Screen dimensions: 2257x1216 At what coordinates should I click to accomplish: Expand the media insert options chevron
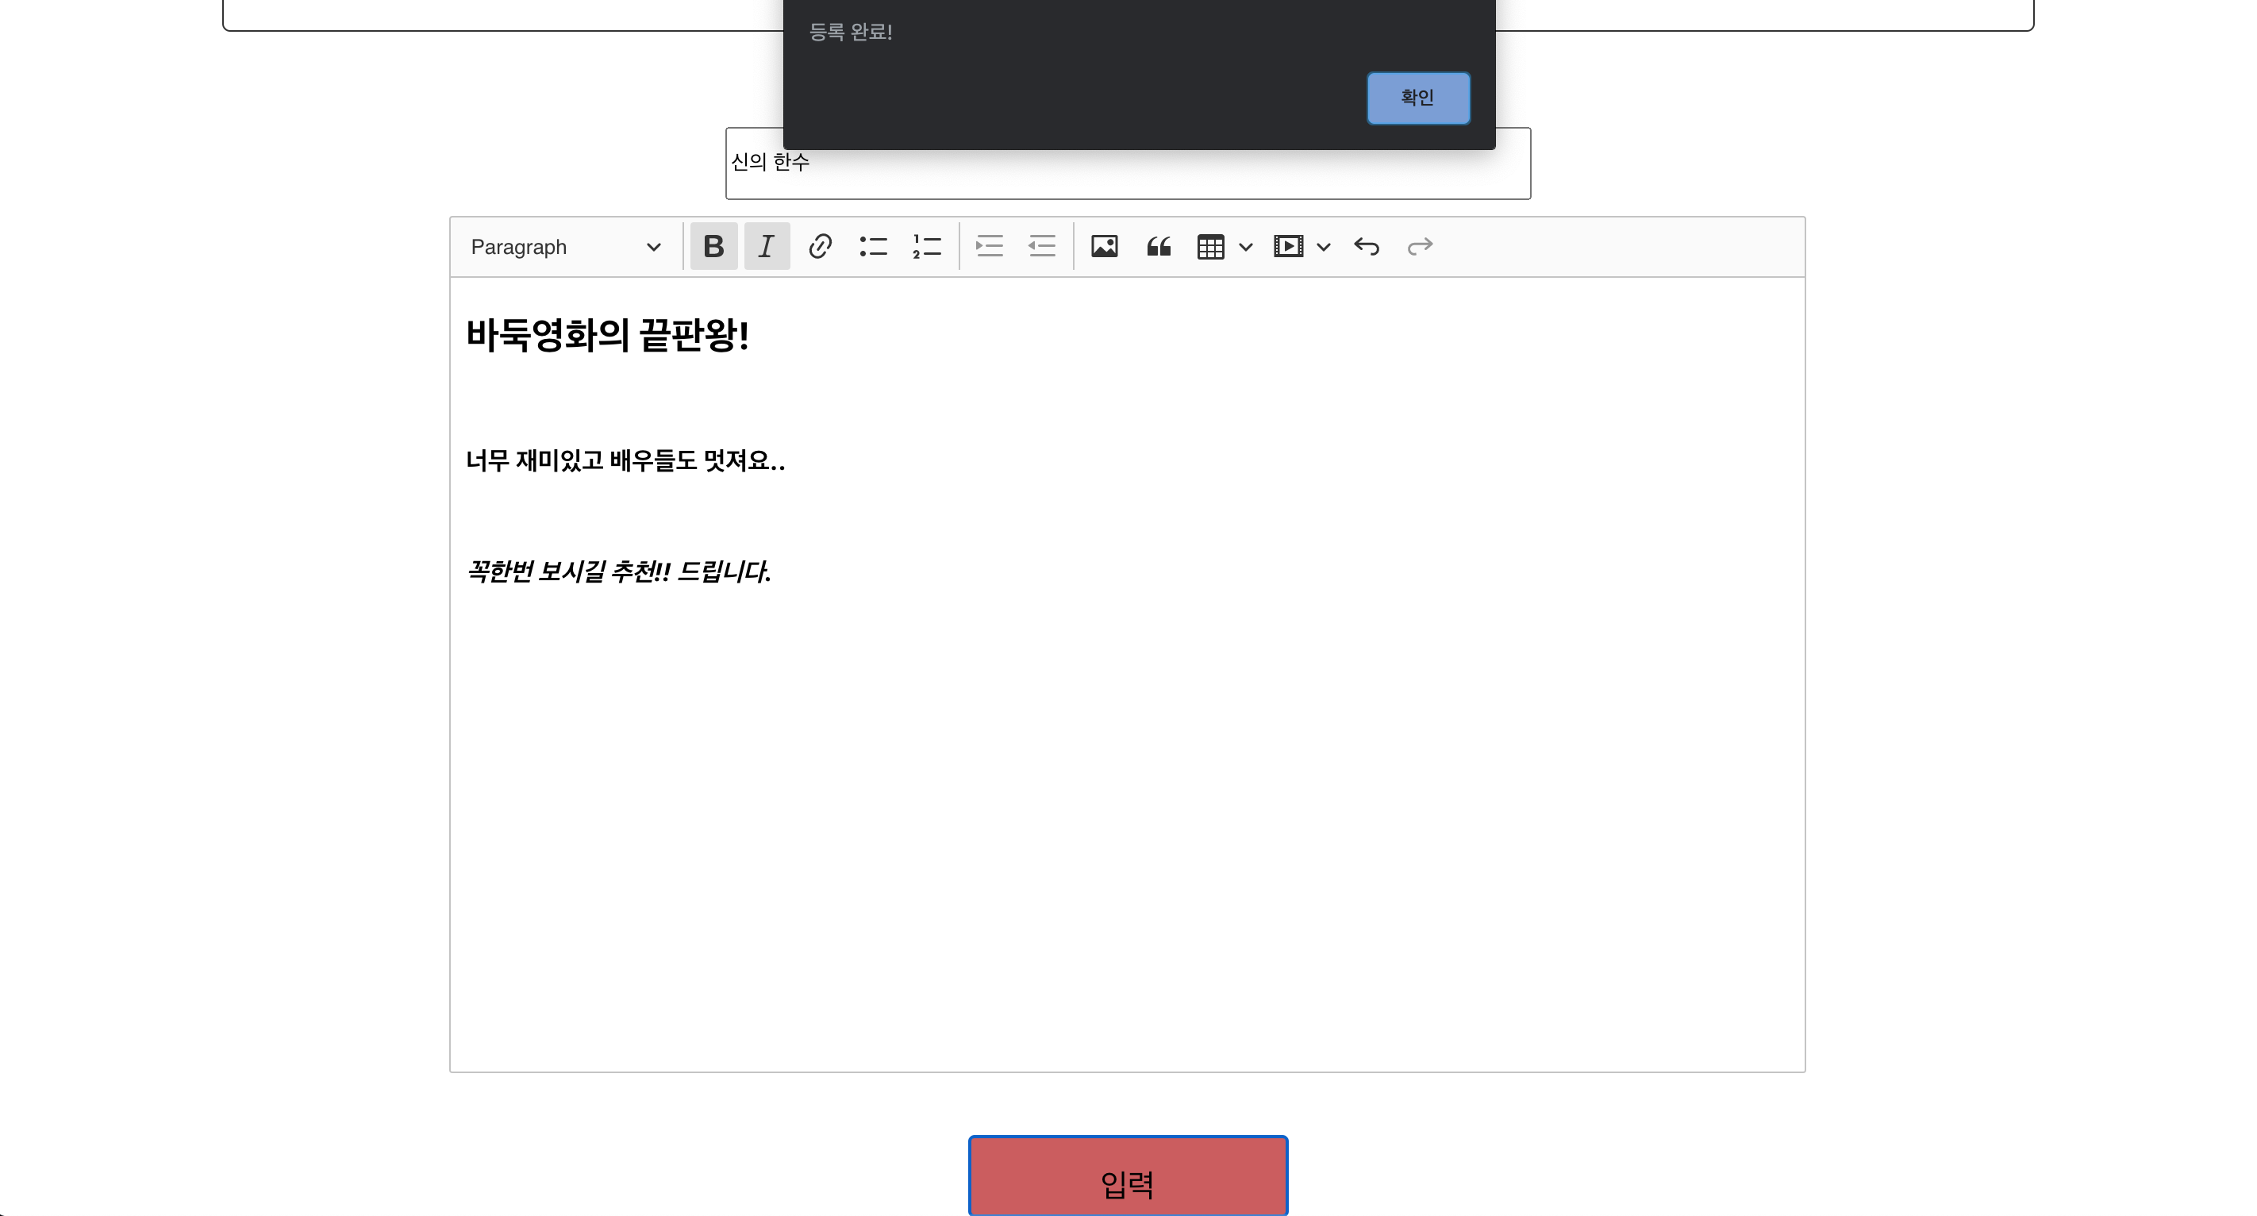click(1323, 246)
